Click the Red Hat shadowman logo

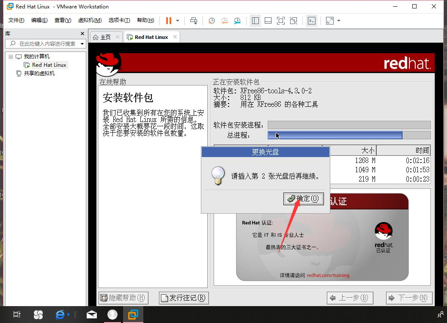(x=108, y=64)
